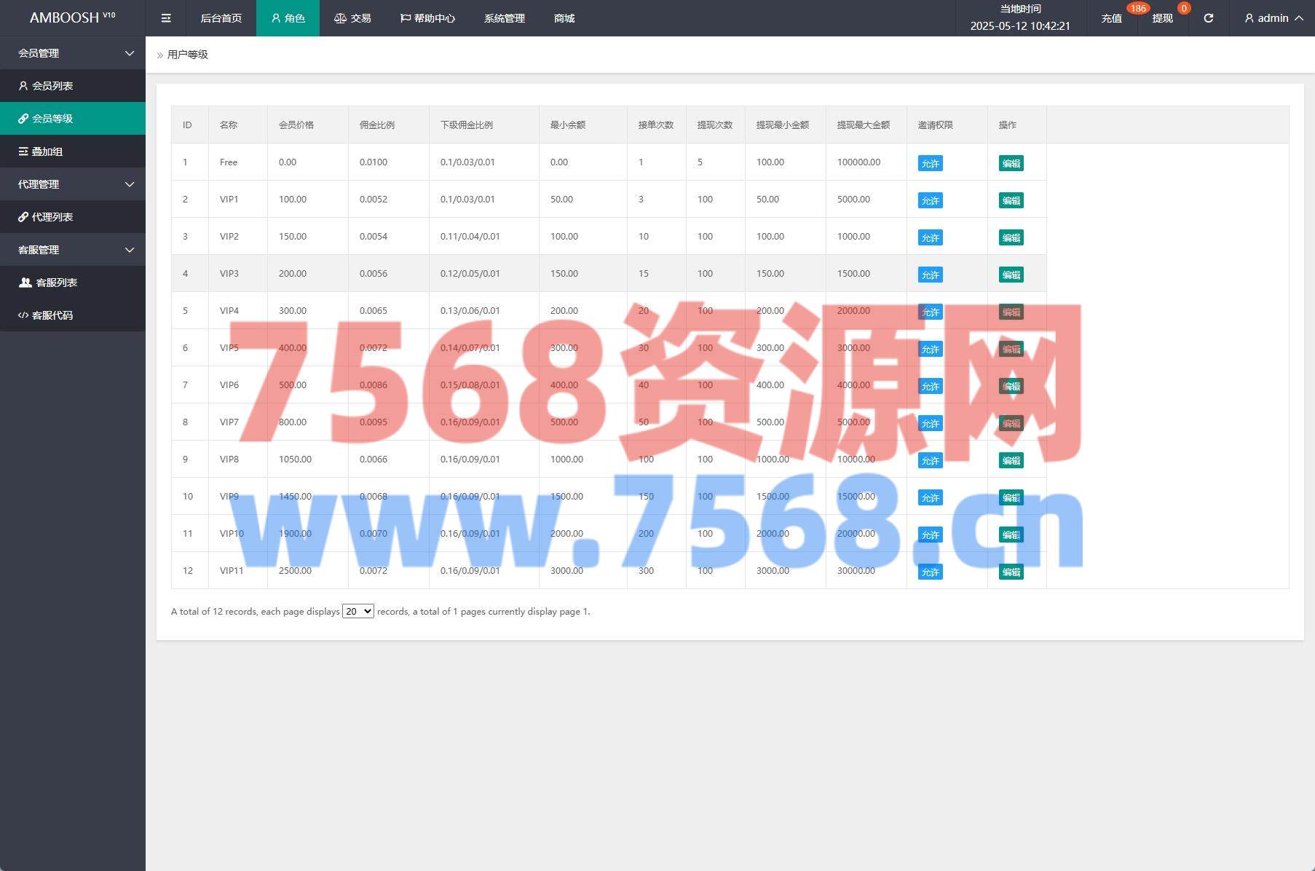The width and height of the screenshot is (1315, 871).
Task: Expand the admin user menu
Action: 1273,18
